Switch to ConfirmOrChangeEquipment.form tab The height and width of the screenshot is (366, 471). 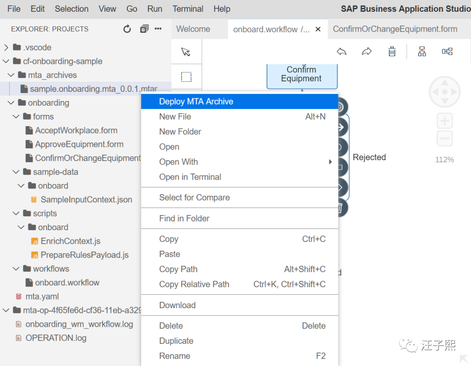(395, 29)
